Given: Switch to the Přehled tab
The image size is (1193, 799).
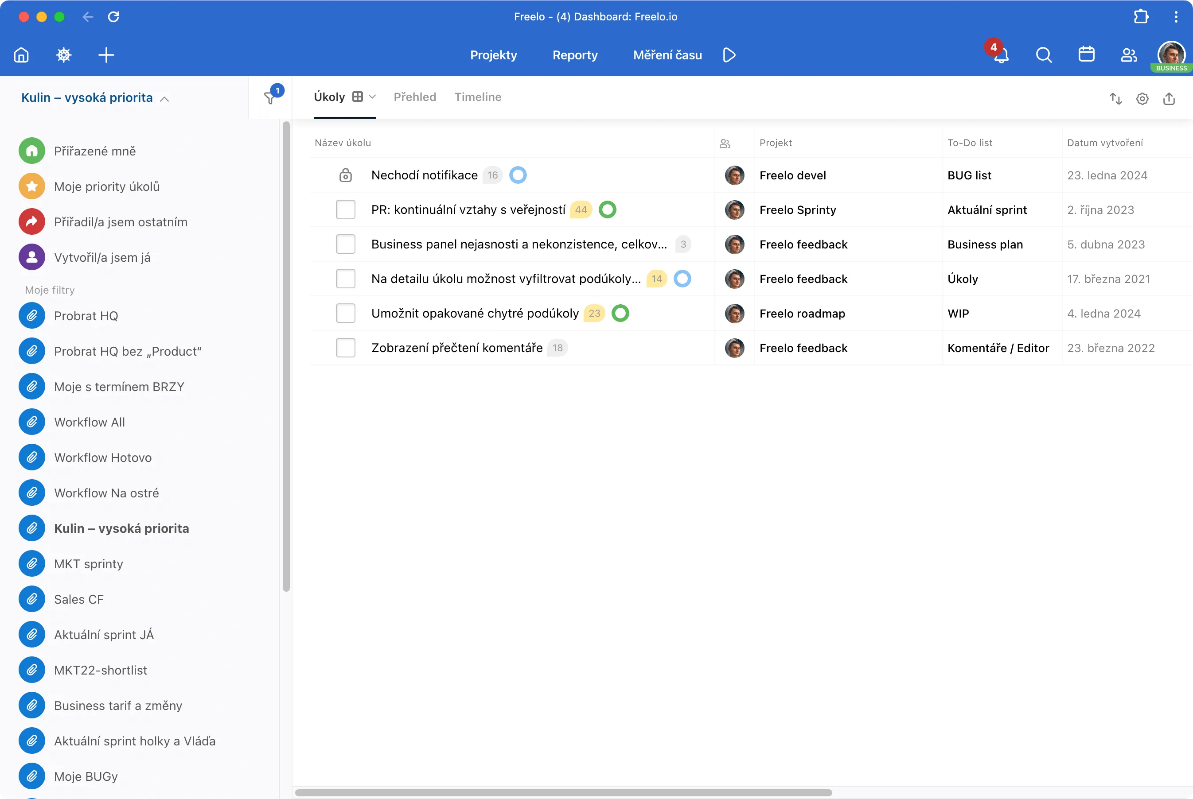Looking at the screenshot, I should (415, 97).
